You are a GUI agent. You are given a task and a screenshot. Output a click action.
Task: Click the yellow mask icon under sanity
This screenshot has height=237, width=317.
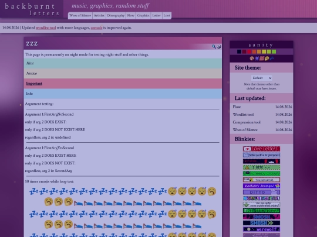coord(267,59)
